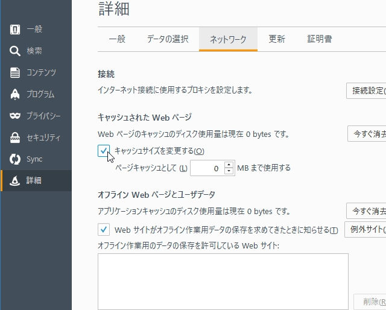Click the コンテンツ document icon
Viewport: 386px width, 310px height.
[15, 72]
